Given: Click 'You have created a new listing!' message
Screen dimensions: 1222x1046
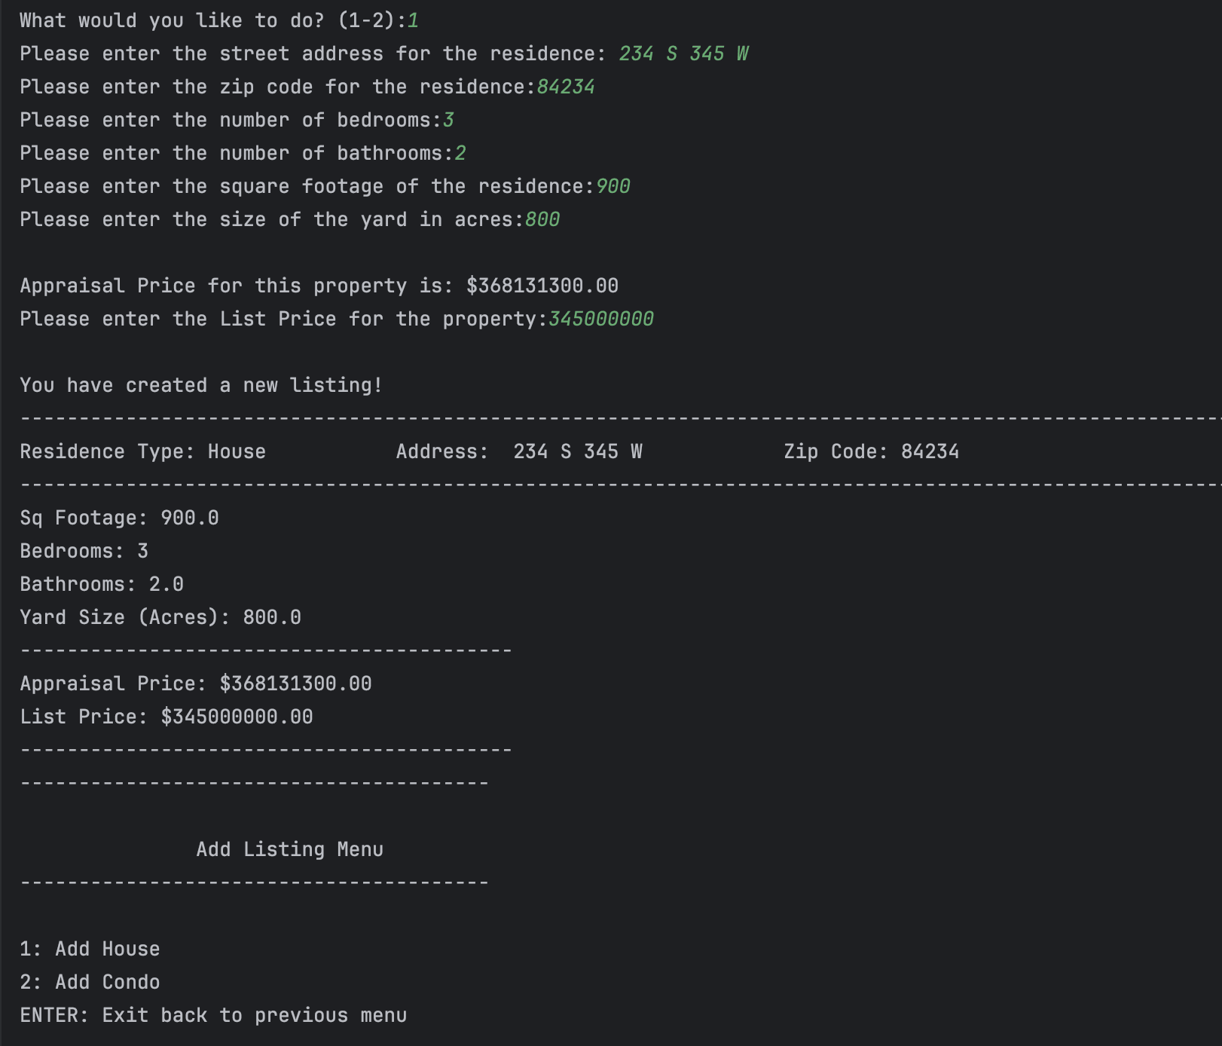Looking at the screenshot, I should click(201, 385).
